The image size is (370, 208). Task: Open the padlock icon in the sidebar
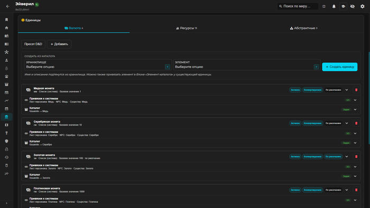pos(6,149)
